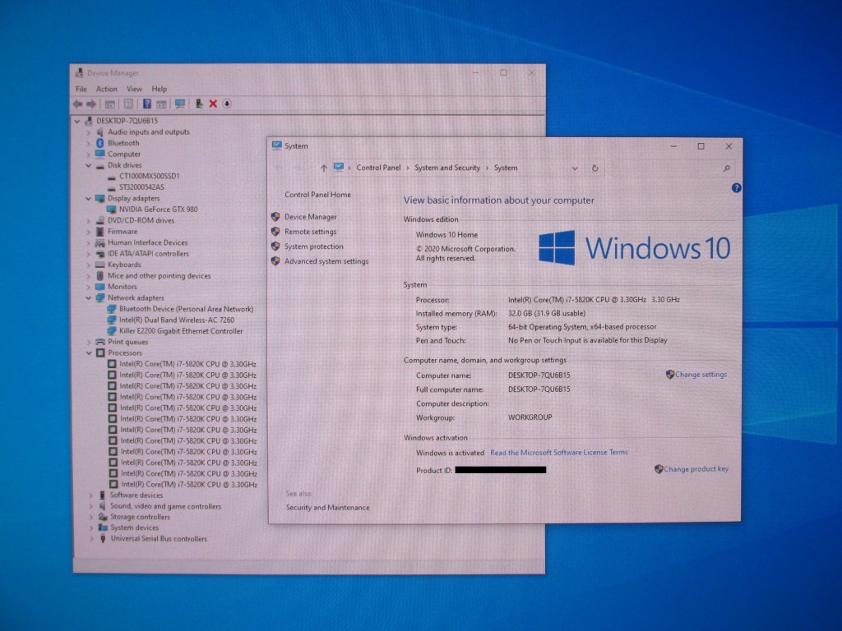
Task: Collapse the DESKTOP-7QU6B15 root node
Action: point(77,122)
